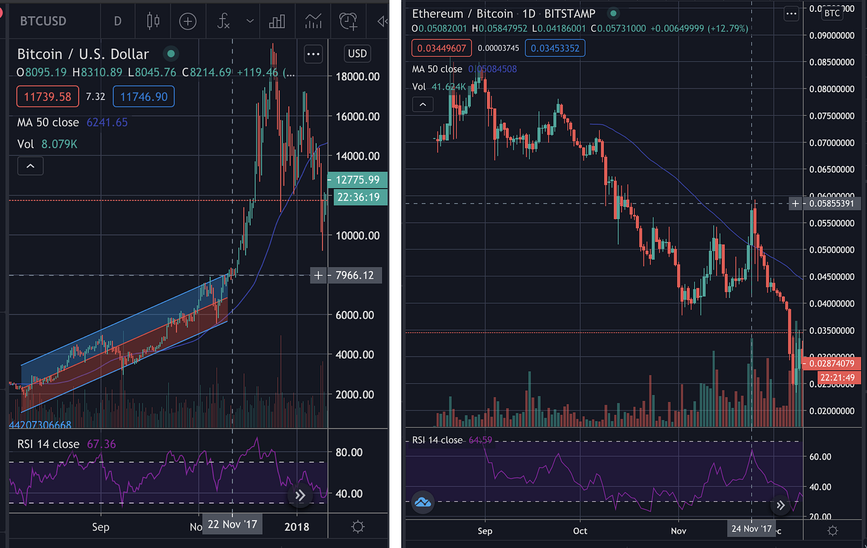
Task: Open indicator templates in the top toolbar
Action: point(313,21)
